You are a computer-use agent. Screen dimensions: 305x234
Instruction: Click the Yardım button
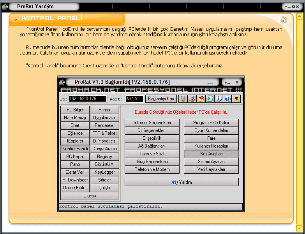182,182
